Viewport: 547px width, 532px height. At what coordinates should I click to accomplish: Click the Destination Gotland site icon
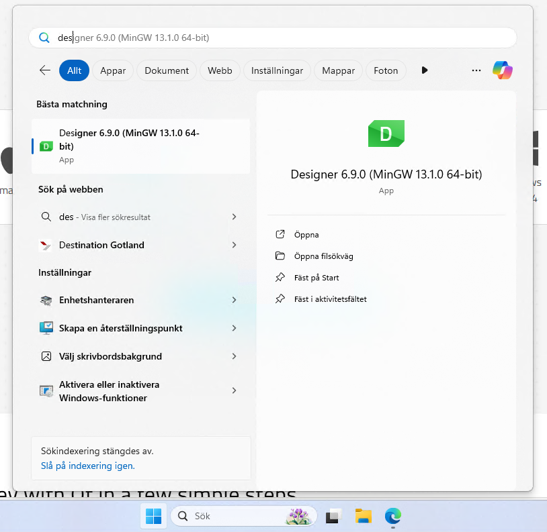(x=46, y=245)
